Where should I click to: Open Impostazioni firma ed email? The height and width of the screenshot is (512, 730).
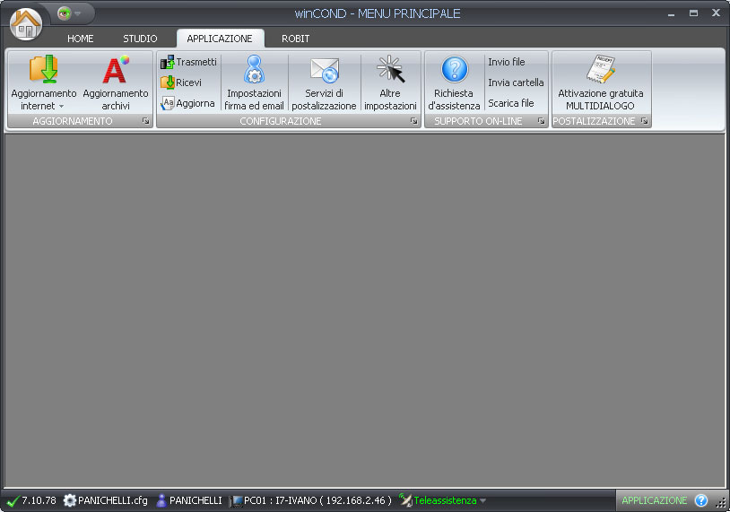coord(254,70)
